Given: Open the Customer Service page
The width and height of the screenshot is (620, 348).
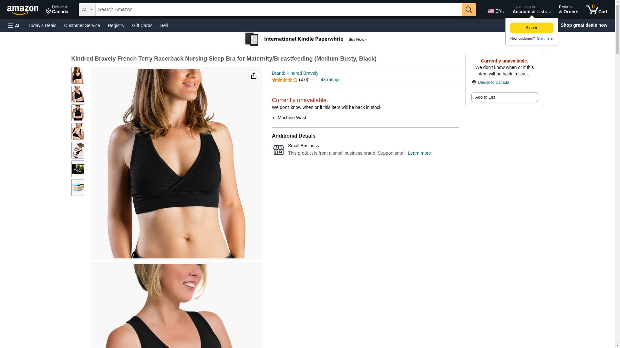Looking at the screenshot, I should coord(82,25).
